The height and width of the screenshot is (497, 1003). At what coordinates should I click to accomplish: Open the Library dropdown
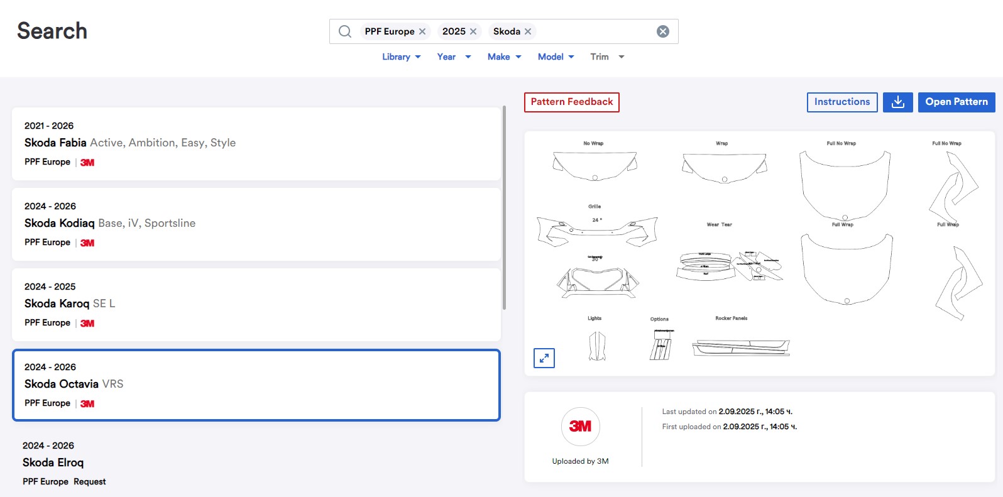(x=402, y=57)
